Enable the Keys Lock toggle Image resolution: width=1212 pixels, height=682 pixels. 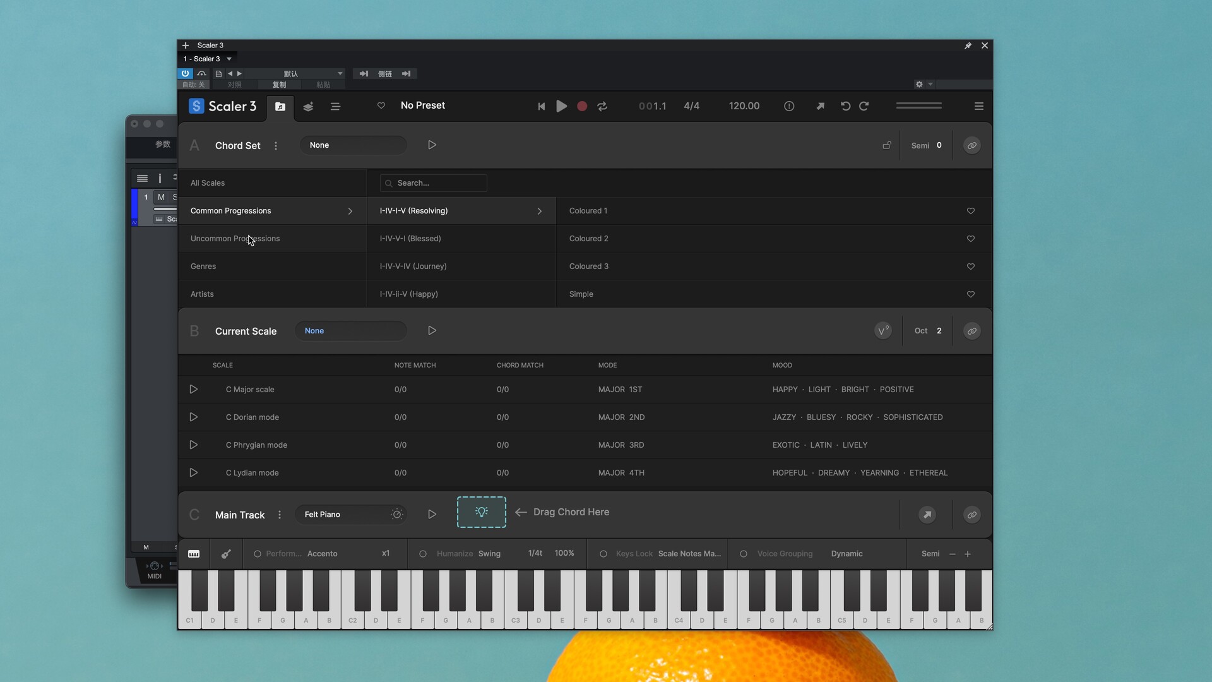click(x=603, y=554)
